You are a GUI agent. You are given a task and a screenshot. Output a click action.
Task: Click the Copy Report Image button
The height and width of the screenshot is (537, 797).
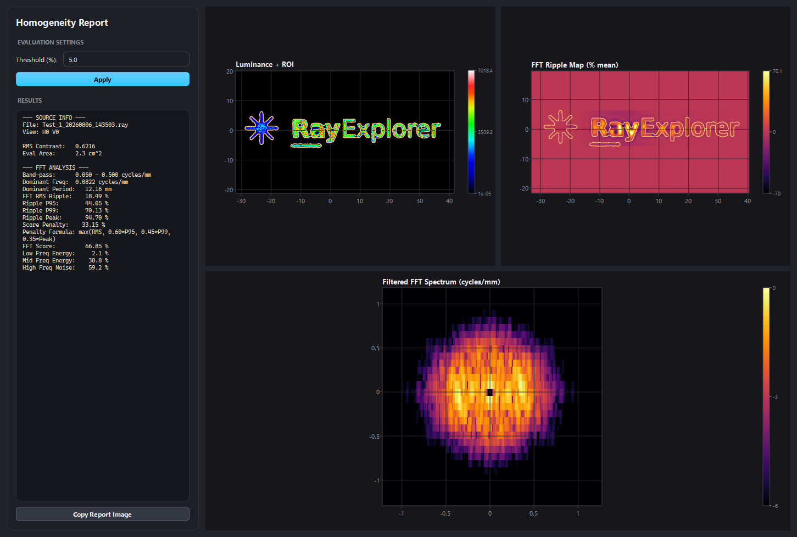pos(103,514)
